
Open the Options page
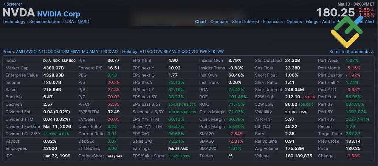(294, 21)
